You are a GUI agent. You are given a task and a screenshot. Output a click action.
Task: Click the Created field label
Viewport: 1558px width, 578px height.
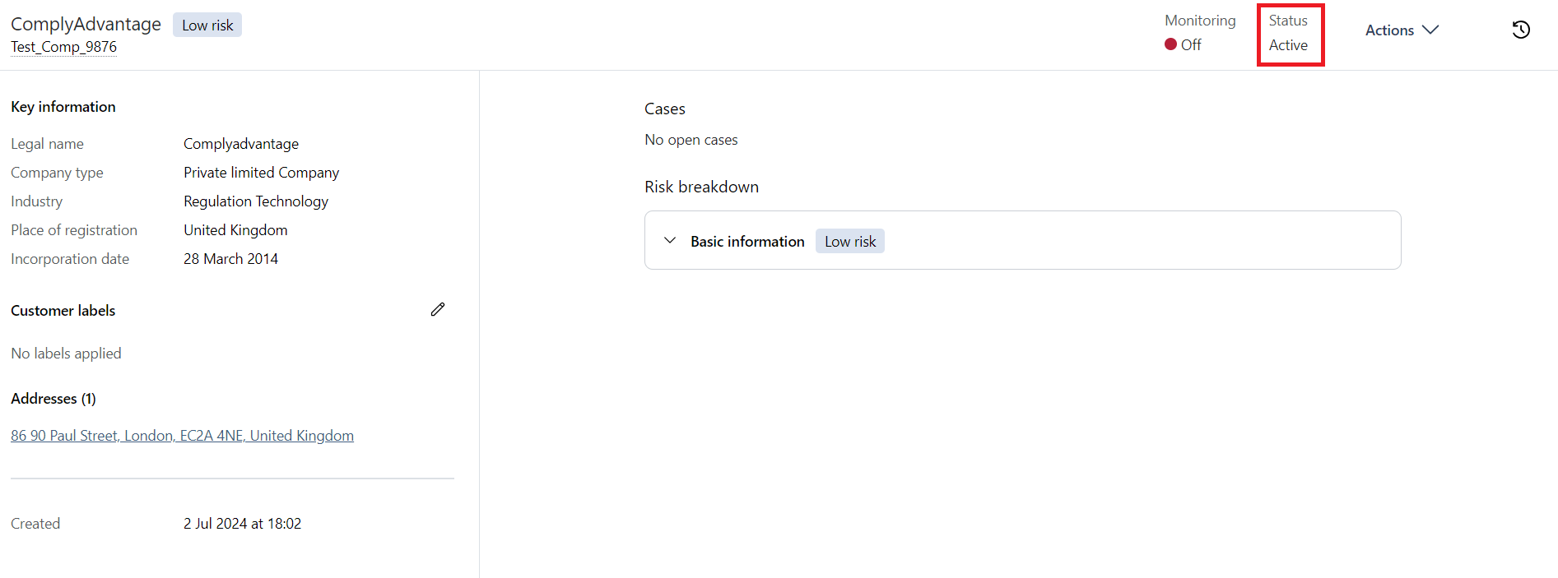tap(35, 524)
